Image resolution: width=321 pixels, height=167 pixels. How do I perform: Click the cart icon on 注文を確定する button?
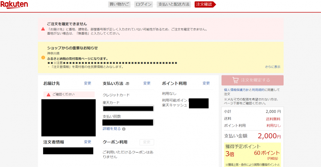click(235, 80)
